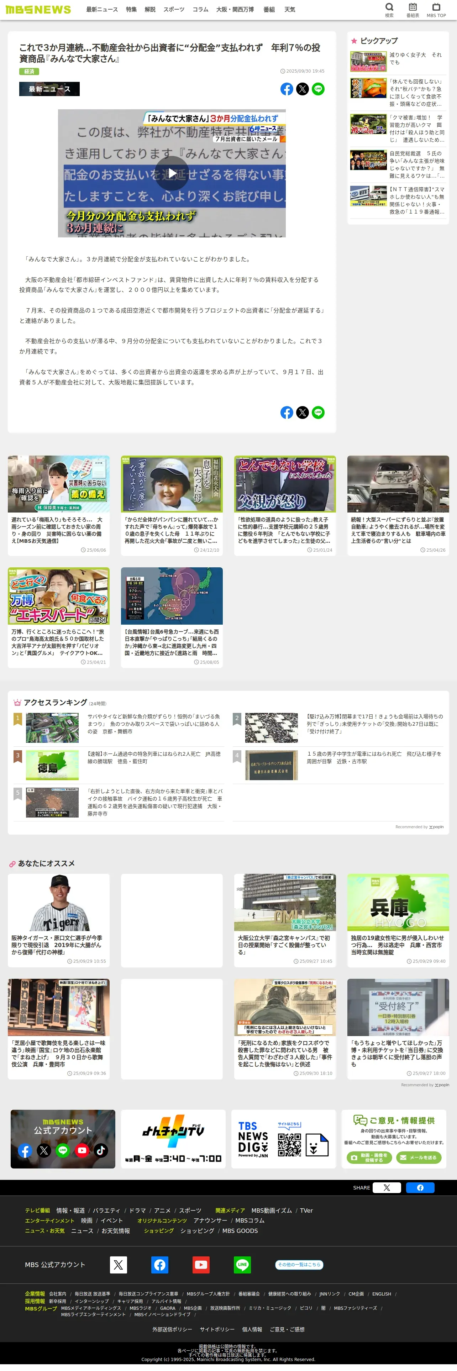Open recommended story 大阪公立大学 森之宮キャンパス
The image size is (457, 1371).
(285, 920)
